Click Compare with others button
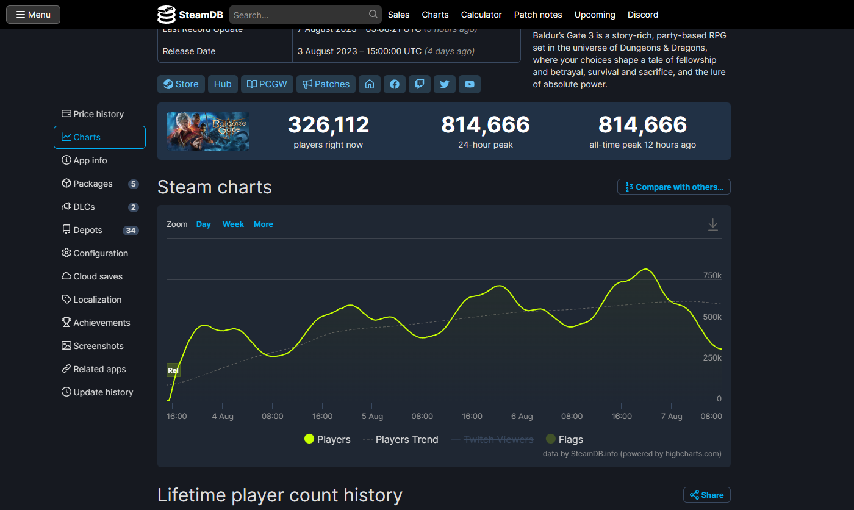854x510 pixels. (x=674, y=187)
